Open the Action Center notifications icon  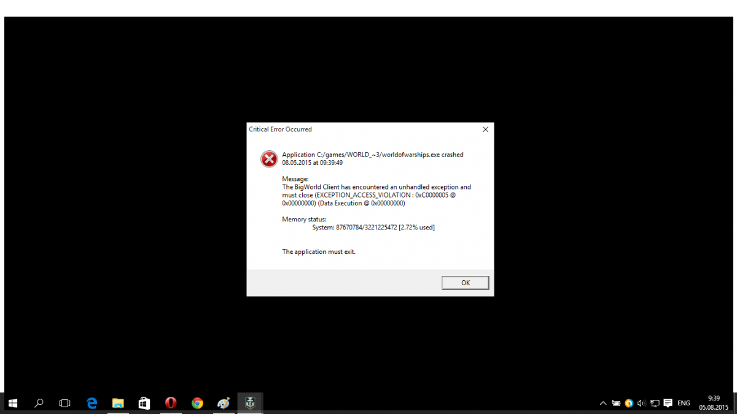pos(668,404)
